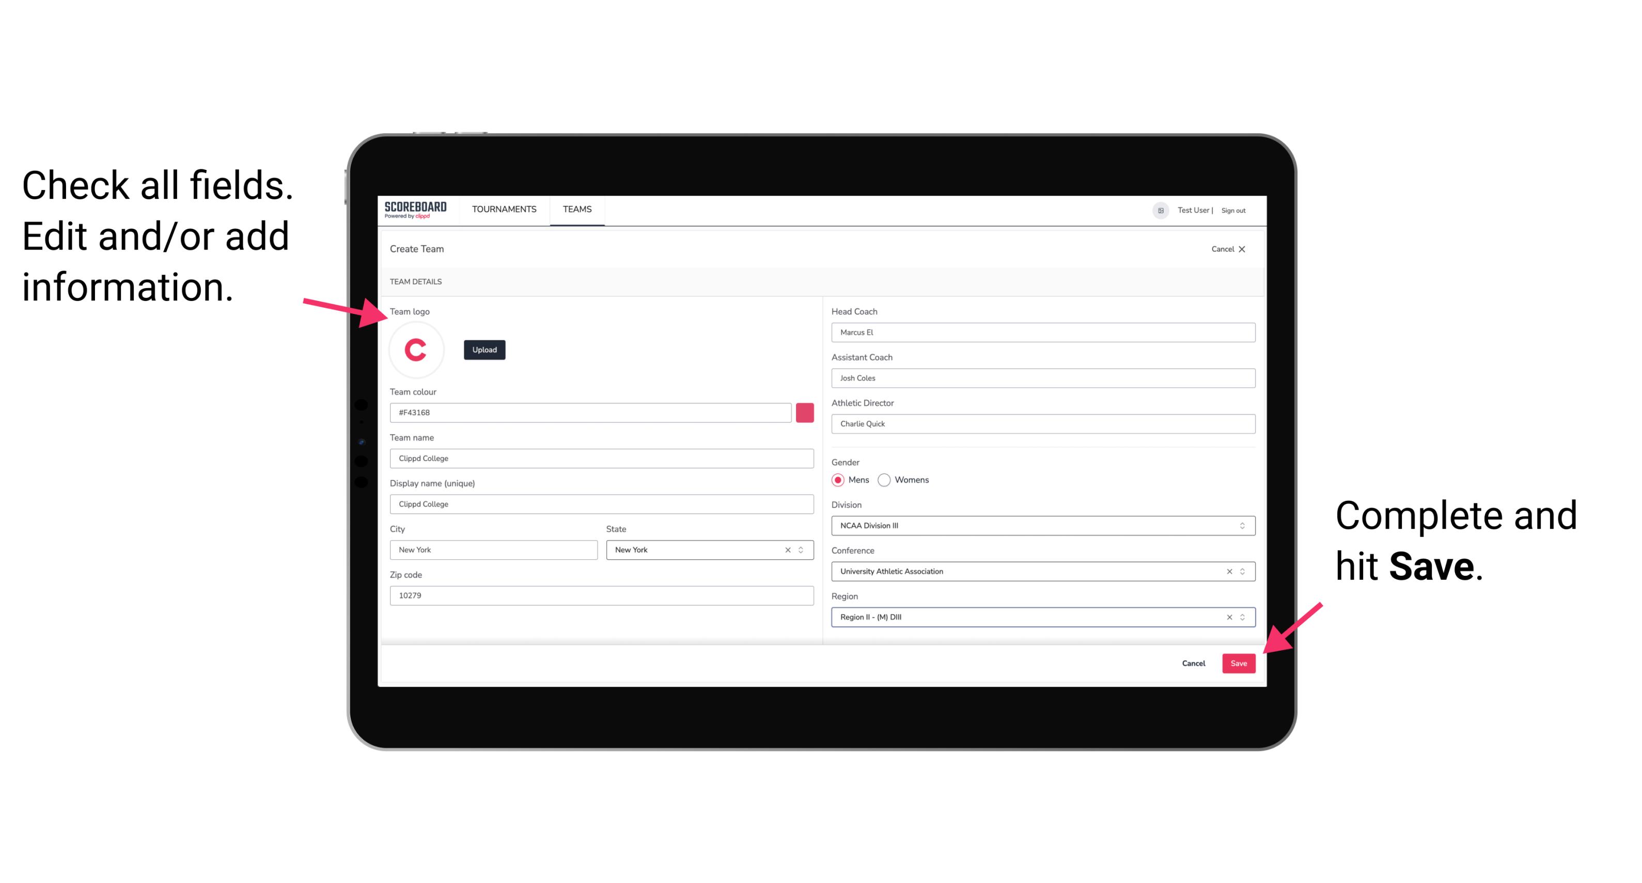Click the X icon to clear Region field
This screenshot has height=883, width=1642.
pyautogui.click(x=1227, y=617)
